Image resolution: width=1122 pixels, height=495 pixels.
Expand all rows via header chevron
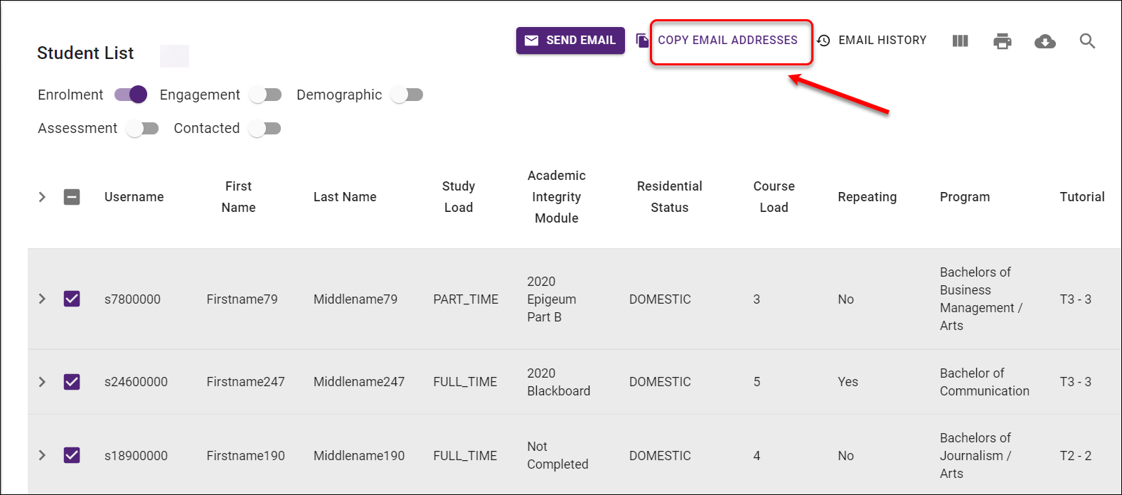(x=42, y=197)
